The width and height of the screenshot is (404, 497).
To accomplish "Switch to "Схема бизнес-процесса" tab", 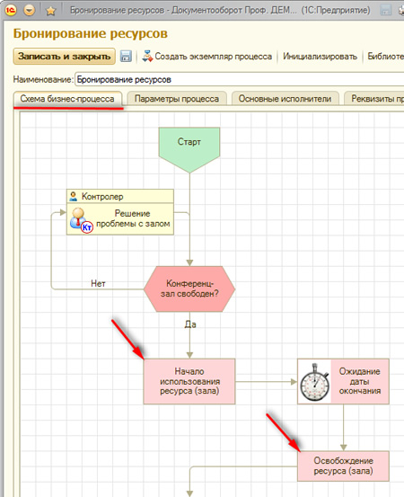I will [x=67, y=99].
